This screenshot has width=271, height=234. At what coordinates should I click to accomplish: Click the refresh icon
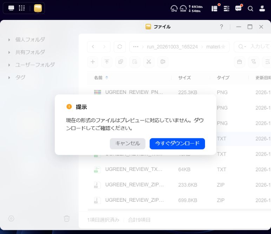[x=120, y=47]
